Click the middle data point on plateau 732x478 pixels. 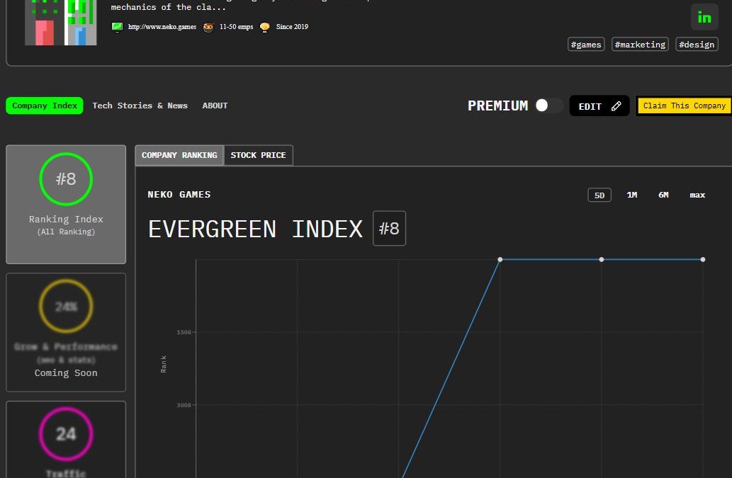click(x=602, y=259)
